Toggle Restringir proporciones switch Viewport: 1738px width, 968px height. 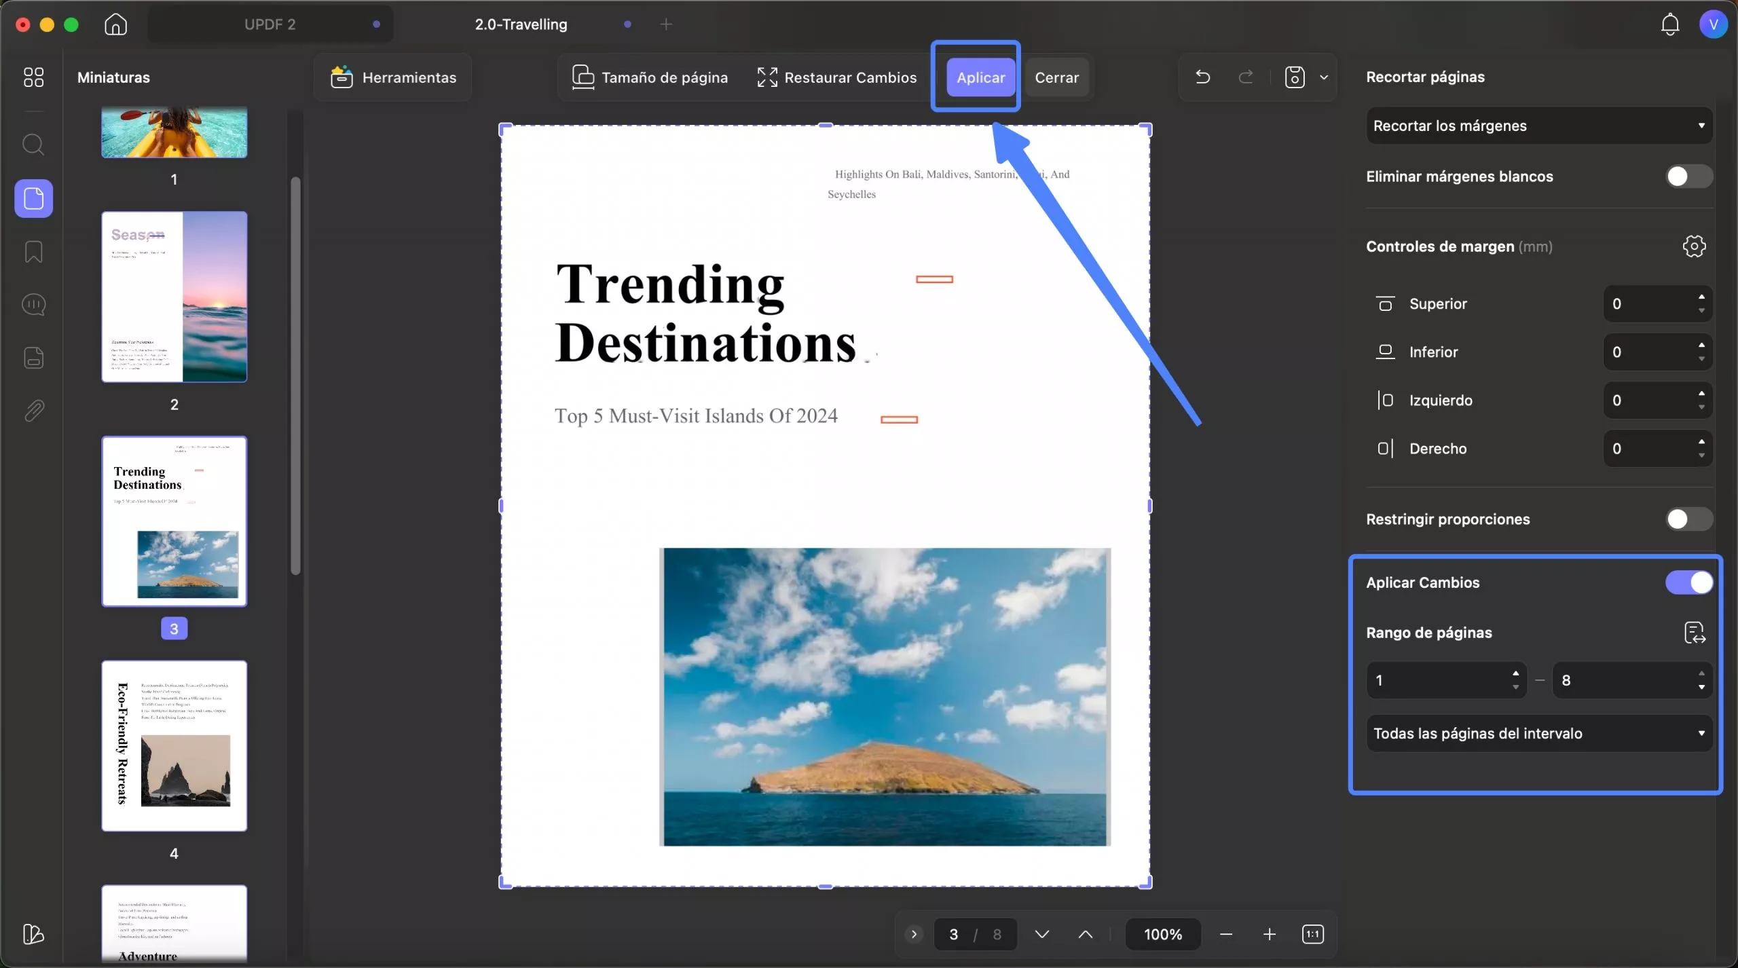(1688, 519)
